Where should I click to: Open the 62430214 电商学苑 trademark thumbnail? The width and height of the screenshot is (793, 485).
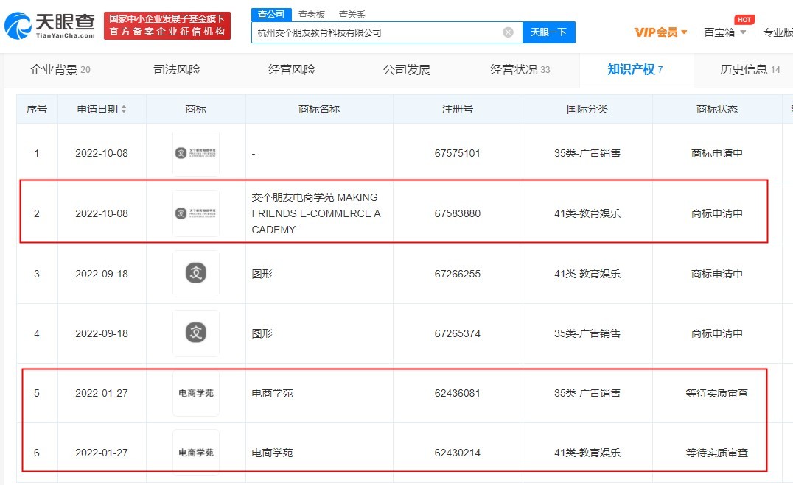coord(196,453)
